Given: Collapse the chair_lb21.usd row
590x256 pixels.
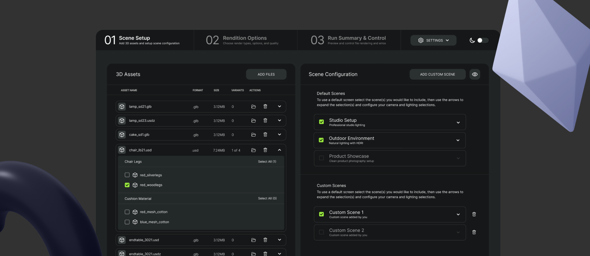Looking at the screenshot, I should [x=279, y=150].
